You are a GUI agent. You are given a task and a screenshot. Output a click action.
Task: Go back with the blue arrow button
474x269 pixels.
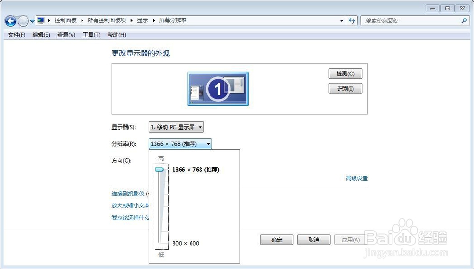point(10,21)
